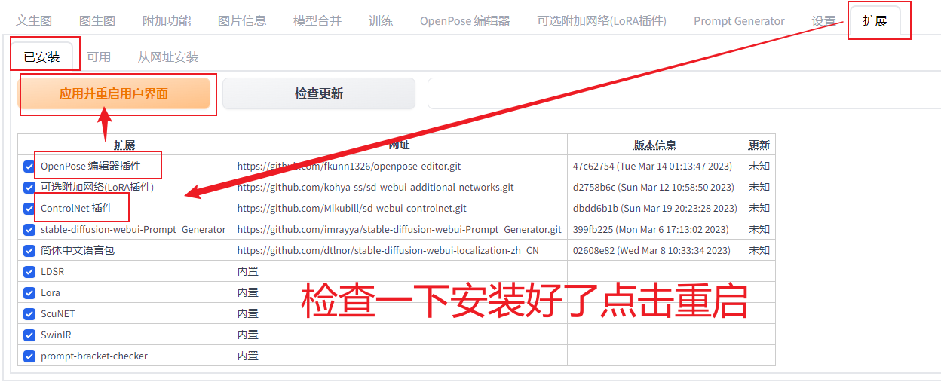Toggle the SwinIR extension checkbox
This screenshot has height=388, width=941.
(x=29, y=335)
